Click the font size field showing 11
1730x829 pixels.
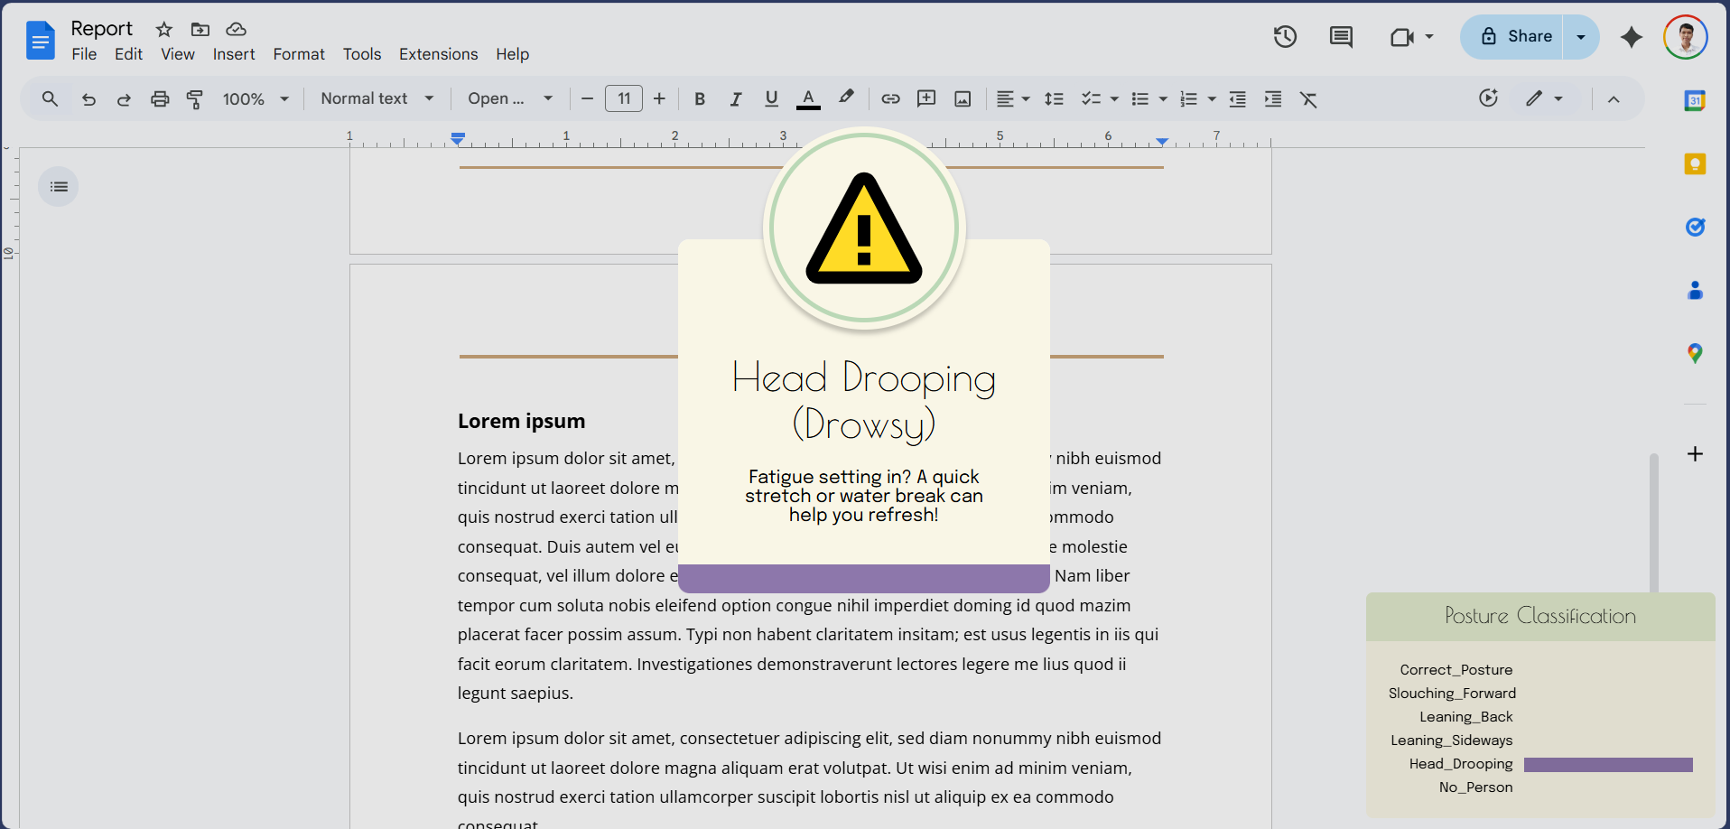click(624, 98)
